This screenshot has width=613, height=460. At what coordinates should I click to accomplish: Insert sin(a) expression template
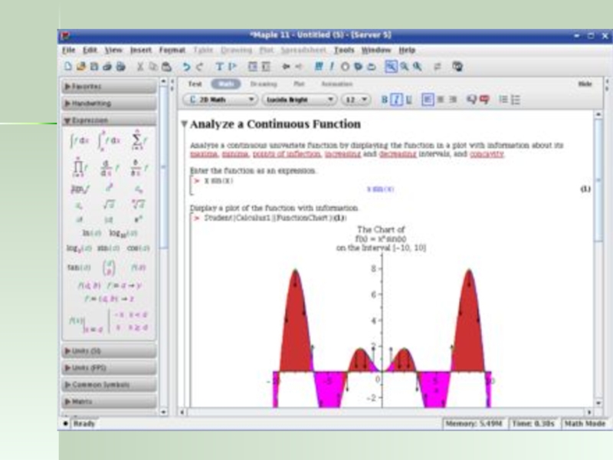point(108,248)
